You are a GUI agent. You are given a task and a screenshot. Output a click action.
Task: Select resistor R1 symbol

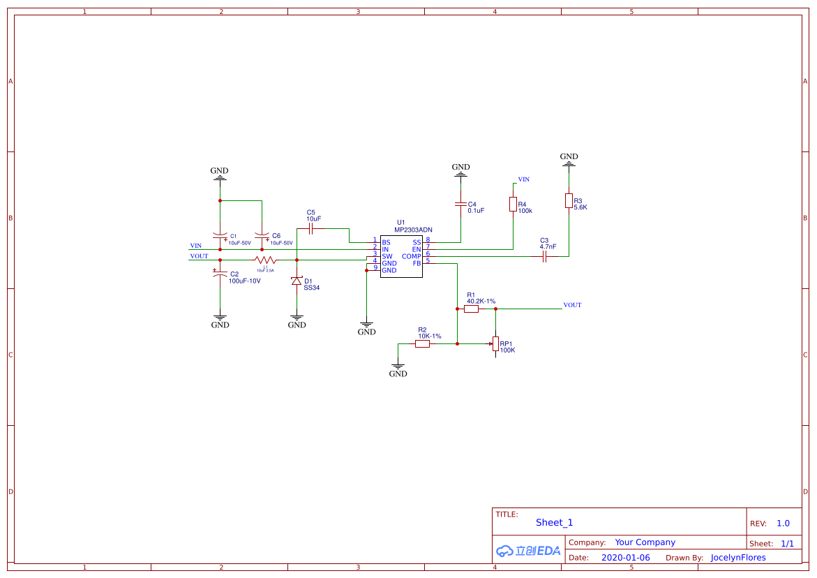[x=471, y=309]
